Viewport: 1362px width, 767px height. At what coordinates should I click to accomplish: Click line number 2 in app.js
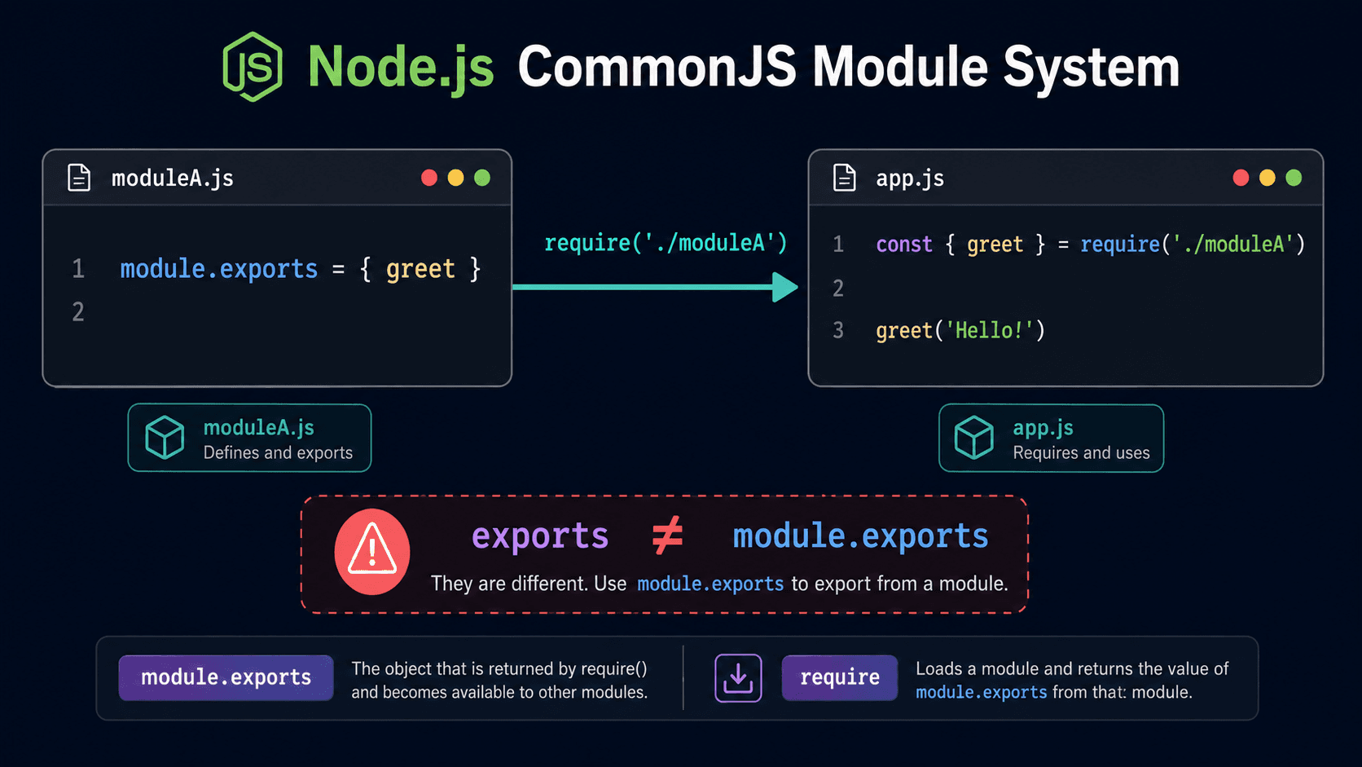pyautogui.click(x=838, y=288)
